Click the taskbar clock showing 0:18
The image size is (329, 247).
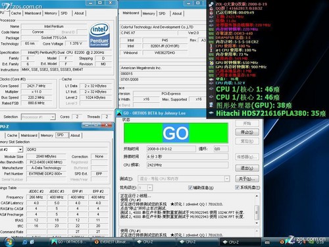(x=320, y=242)
